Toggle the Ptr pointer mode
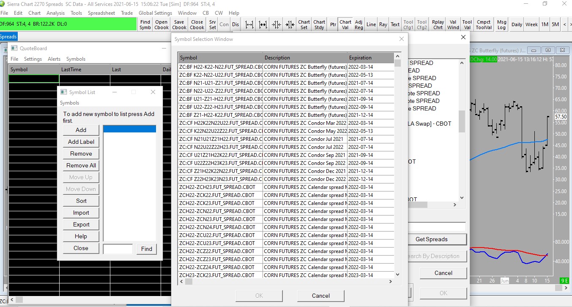 point(333,24)
